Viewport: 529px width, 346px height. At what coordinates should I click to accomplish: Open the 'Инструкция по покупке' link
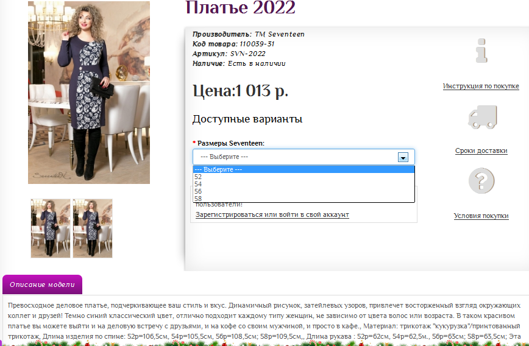[x=481, y=86]
